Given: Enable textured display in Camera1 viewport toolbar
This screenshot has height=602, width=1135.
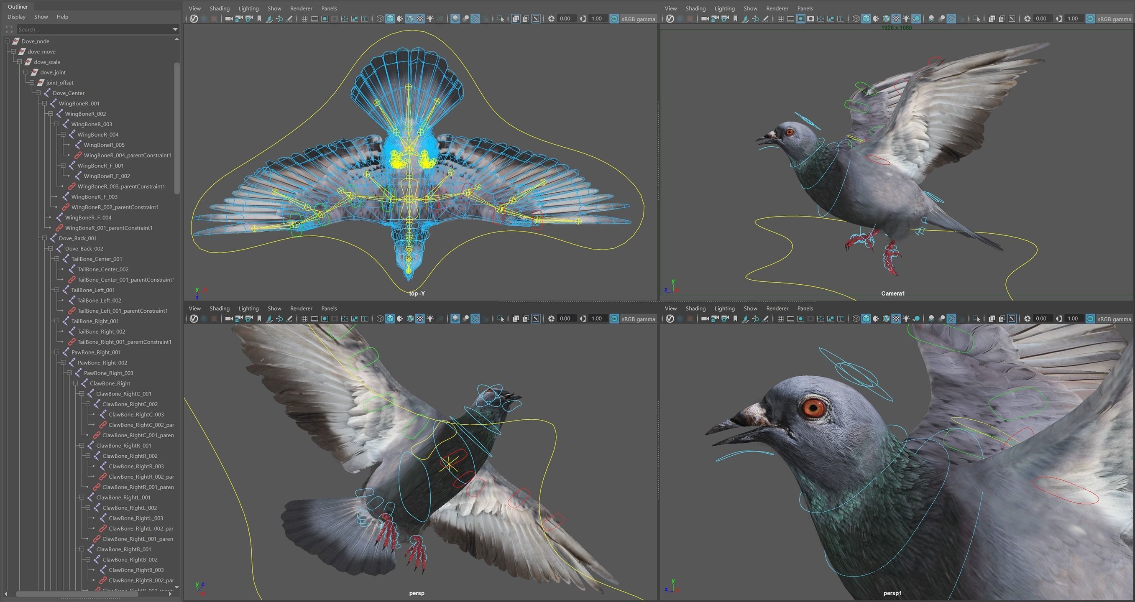Looking at the screenshot, I should click(896, 18).
